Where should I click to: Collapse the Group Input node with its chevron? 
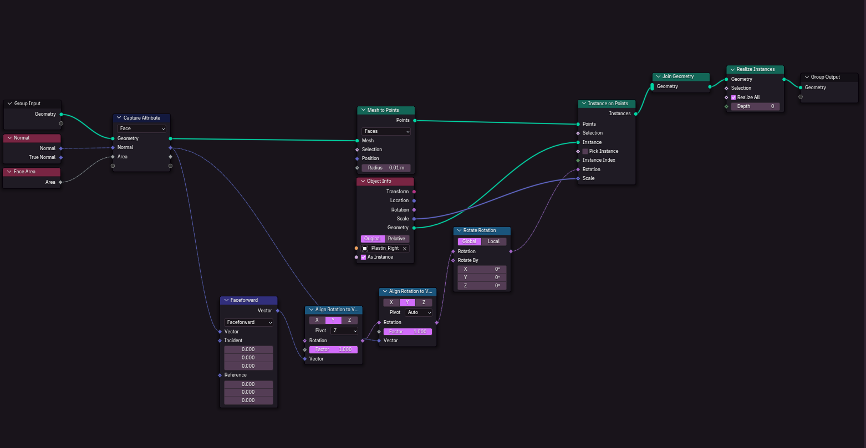tap(9, 104)
